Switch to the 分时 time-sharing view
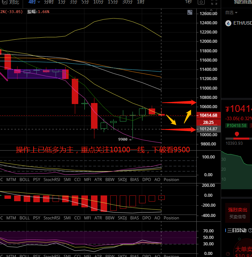 tap(49, 2)
